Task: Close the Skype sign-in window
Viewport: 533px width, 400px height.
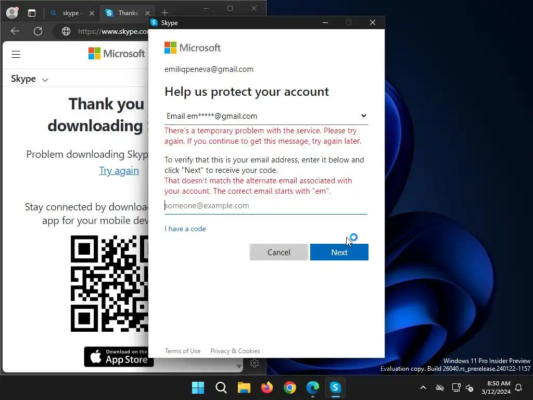Action: click(x=373, y=22)
